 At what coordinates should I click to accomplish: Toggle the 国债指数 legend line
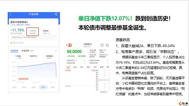tap(49, 56)
